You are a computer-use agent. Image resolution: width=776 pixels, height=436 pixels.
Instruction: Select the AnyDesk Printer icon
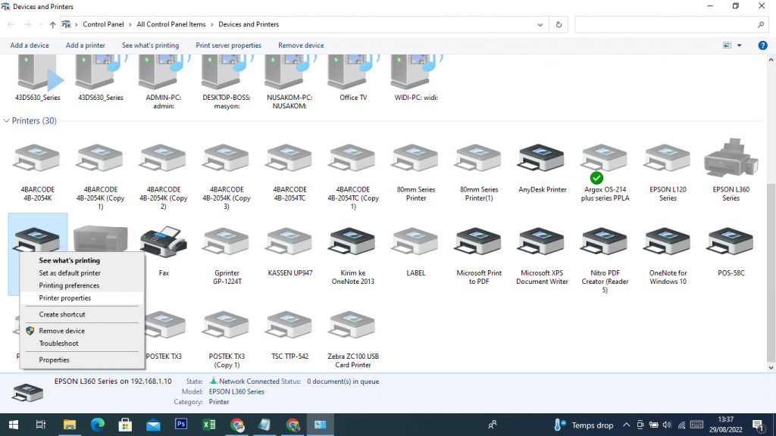tap(541, 159)
